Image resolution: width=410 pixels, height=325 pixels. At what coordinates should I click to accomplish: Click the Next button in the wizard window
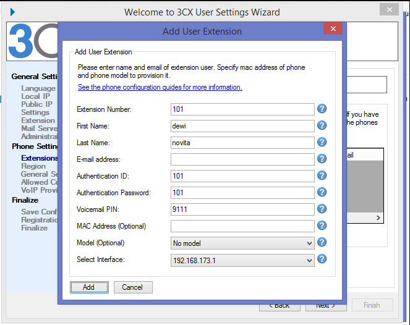326,307
